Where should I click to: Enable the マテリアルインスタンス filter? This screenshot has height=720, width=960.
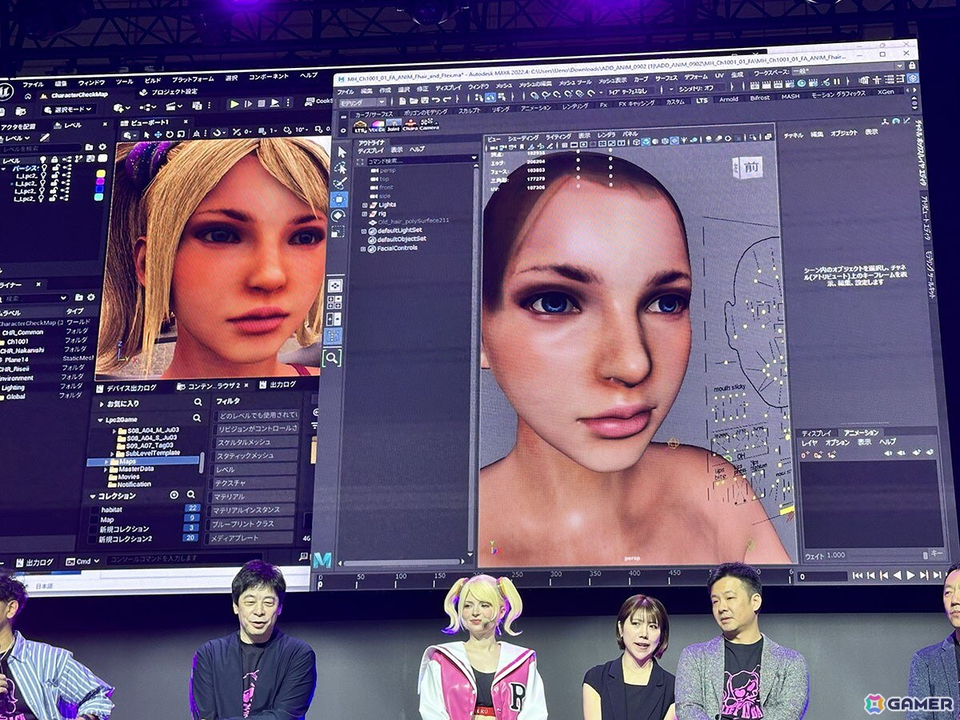(x=252, y=510)
